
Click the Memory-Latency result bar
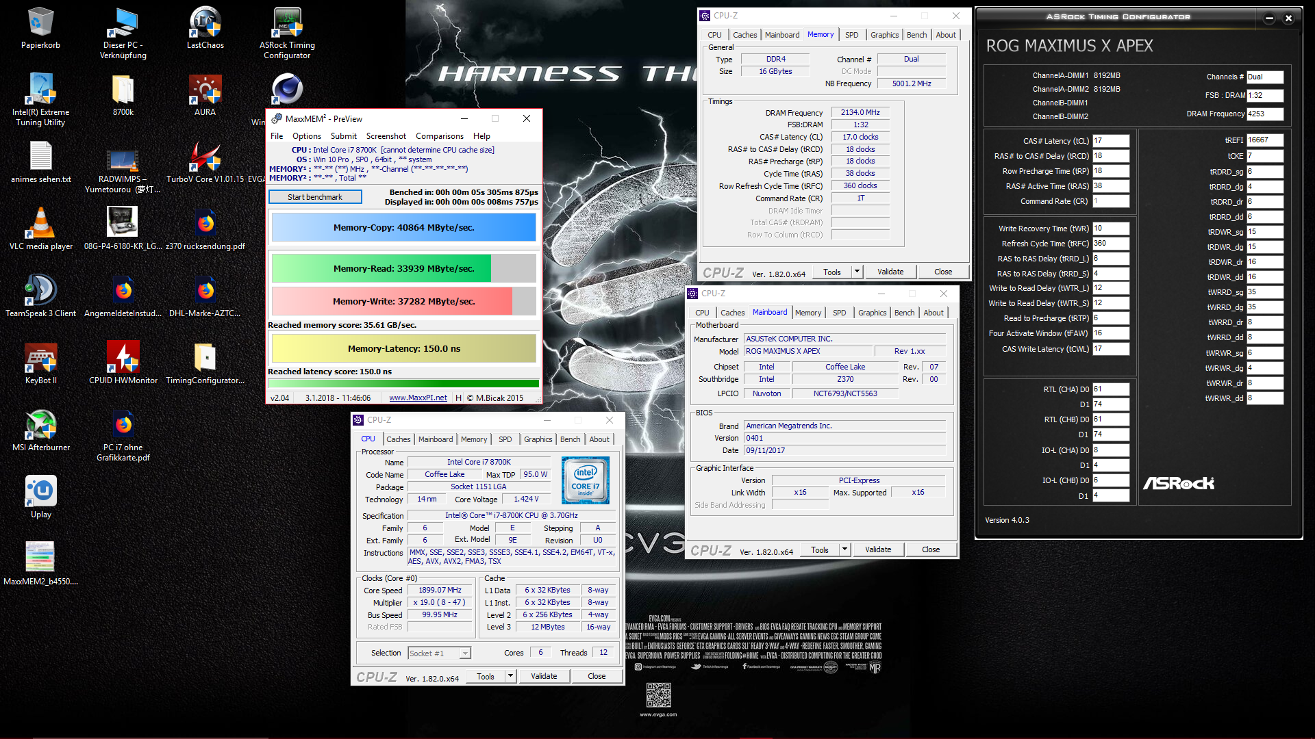[x=404, y=348]
